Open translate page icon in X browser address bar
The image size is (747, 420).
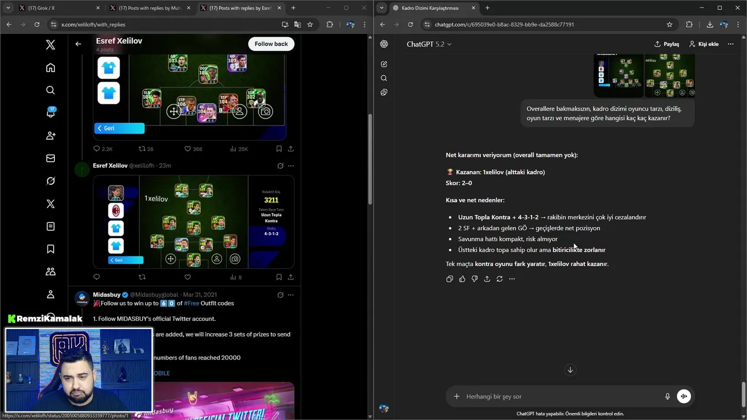pos(298,24)
